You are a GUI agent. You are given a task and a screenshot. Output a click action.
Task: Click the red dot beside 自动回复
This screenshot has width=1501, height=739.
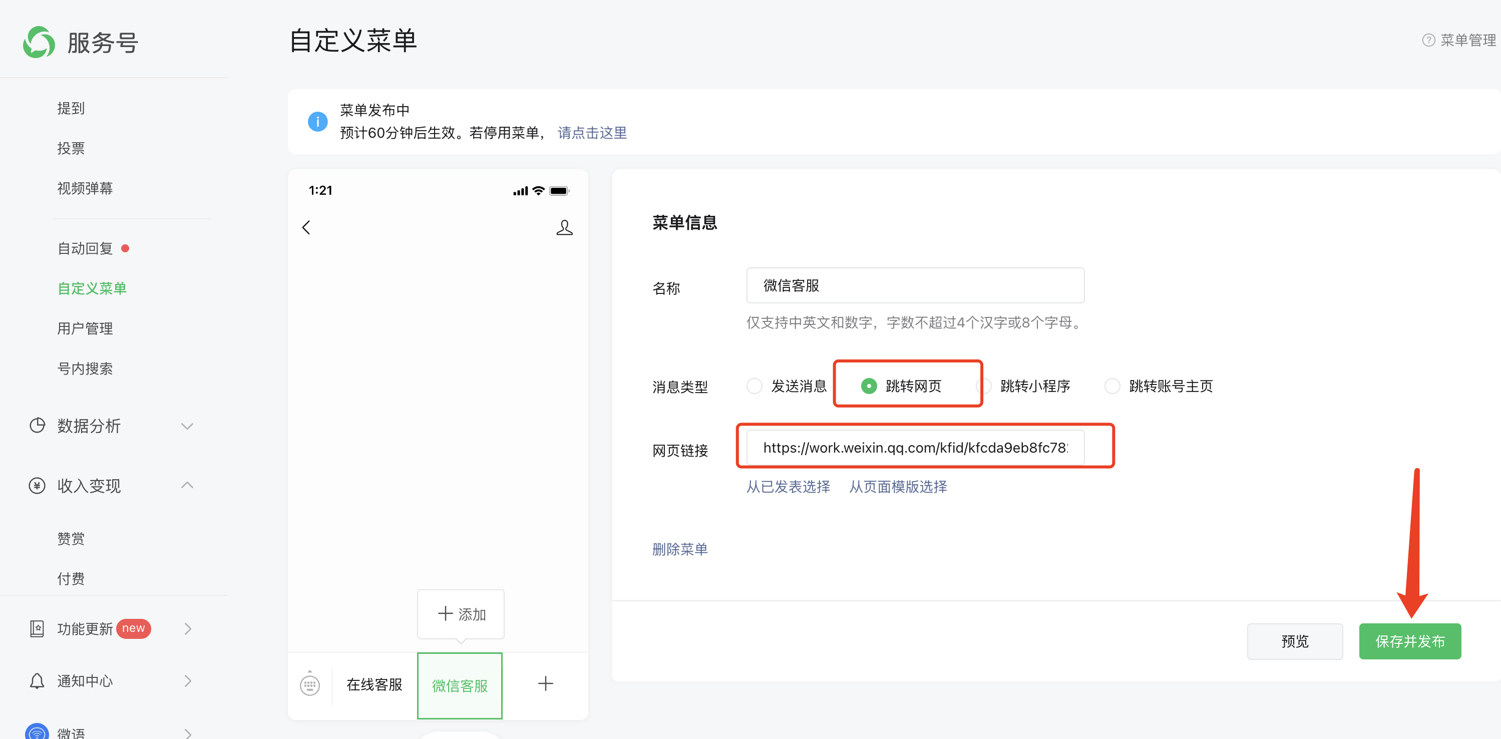pyautogui.click(x=125, y=248)
